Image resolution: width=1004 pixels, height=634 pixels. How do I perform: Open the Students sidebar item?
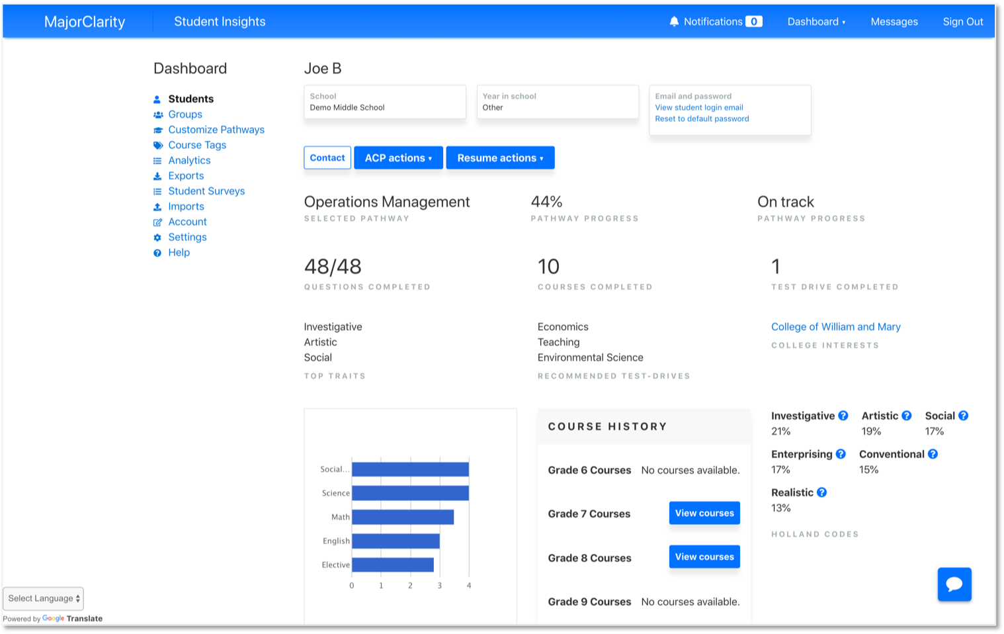190,99
